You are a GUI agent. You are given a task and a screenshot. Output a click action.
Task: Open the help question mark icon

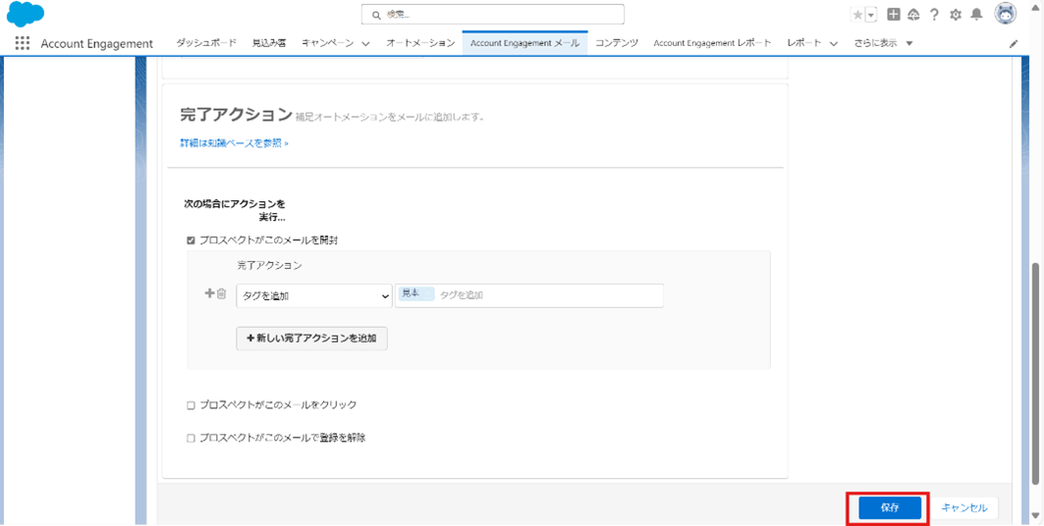click(x=935, y=15)
